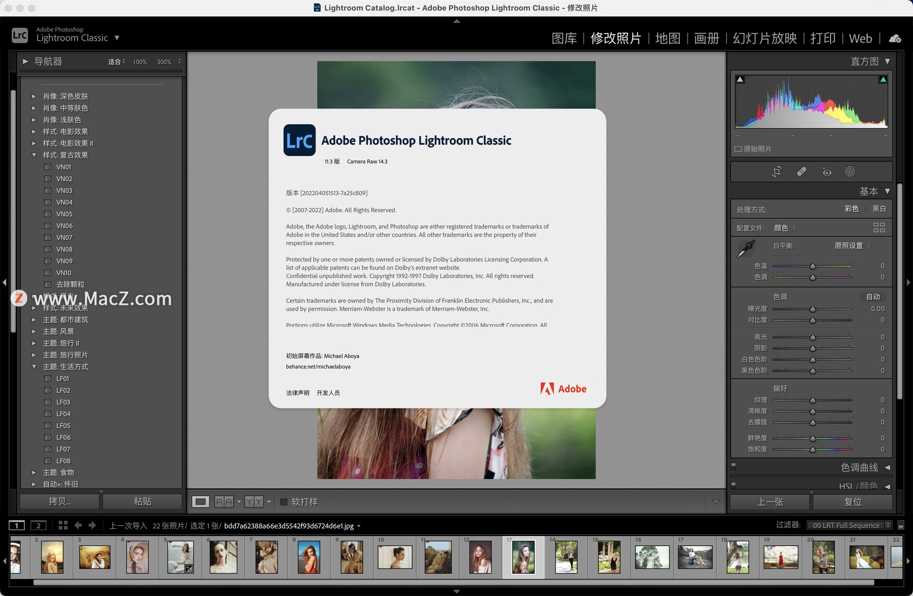Click the 复位 reset button
Image resolution: width=913 pixels, height=596 pixels.
pos(853,502)
